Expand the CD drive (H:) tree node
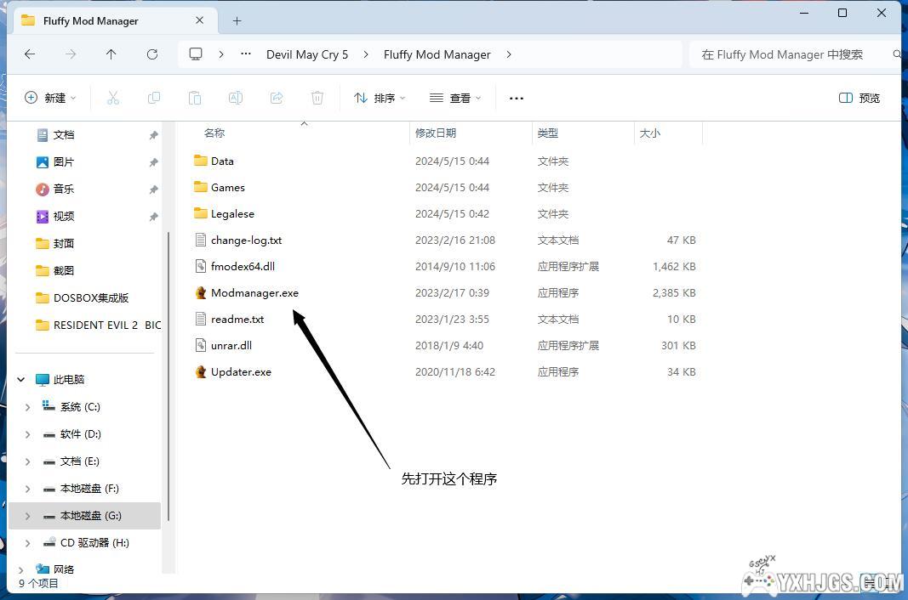Viewport: 908px width, 600px height. (x=27, y=543)
